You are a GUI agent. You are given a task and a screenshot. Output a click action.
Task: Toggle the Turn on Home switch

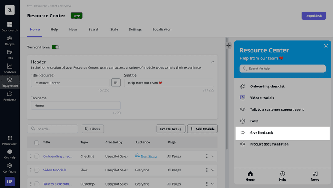click(x=55, y=47)
